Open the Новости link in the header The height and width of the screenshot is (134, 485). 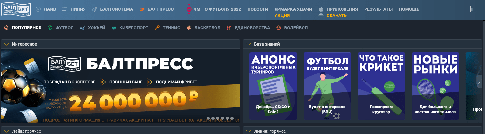(257, 9)
